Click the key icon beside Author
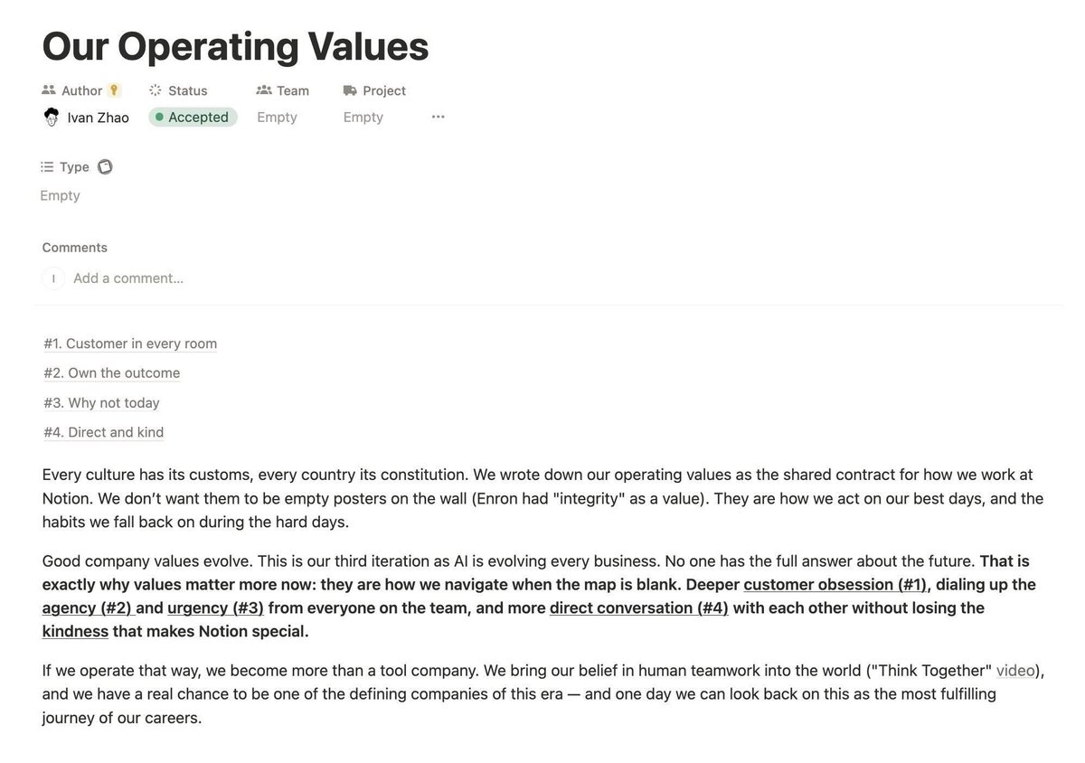 click(114, 90)
